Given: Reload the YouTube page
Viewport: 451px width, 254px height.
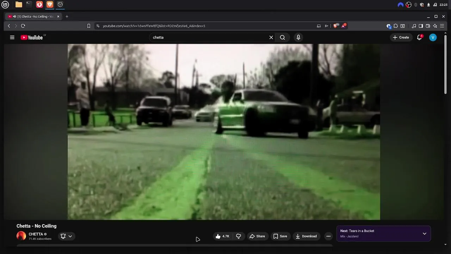Looking at the screenshot, I should (23, 26).
